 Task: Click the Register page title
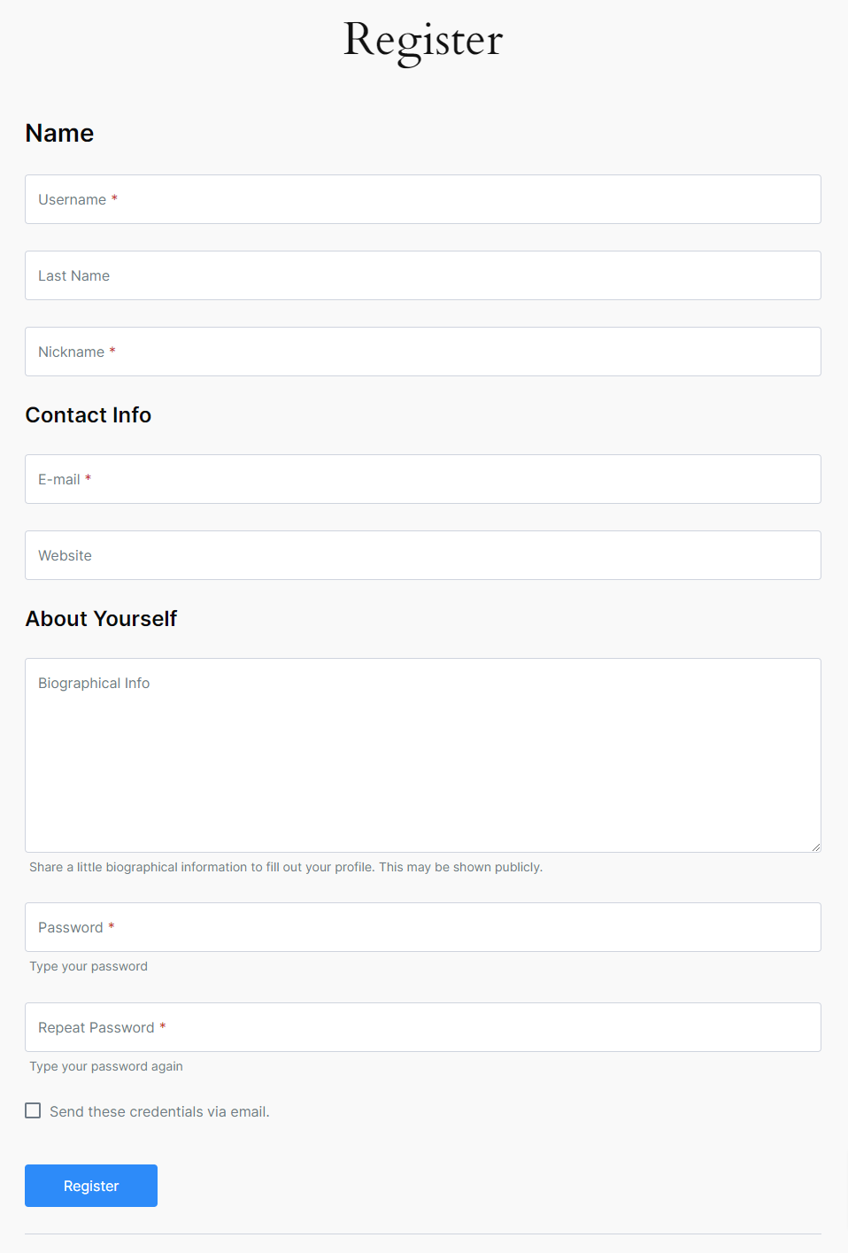coord(423,40)
